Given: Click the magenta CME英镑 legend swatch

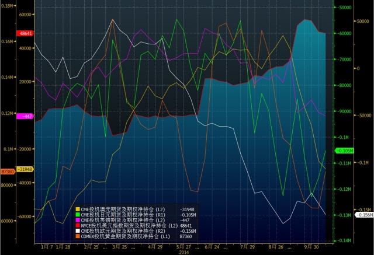Looking at the screenshot, I should pyautogui.click(x=78, y=219).
